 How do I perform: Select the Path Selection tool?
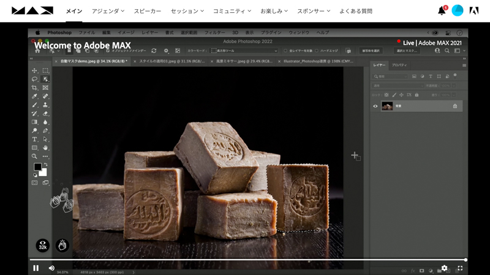click(x=45, y=139)
